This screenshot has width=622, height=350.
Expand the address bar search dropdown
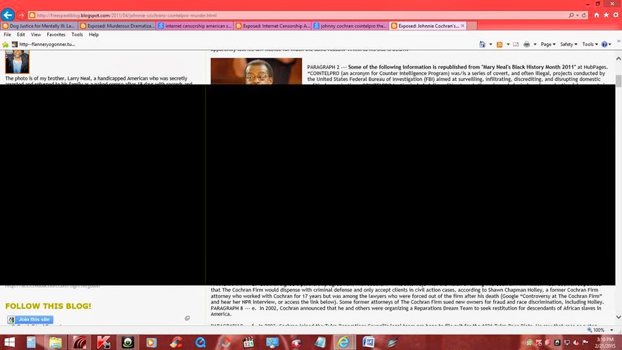(577, 15)
